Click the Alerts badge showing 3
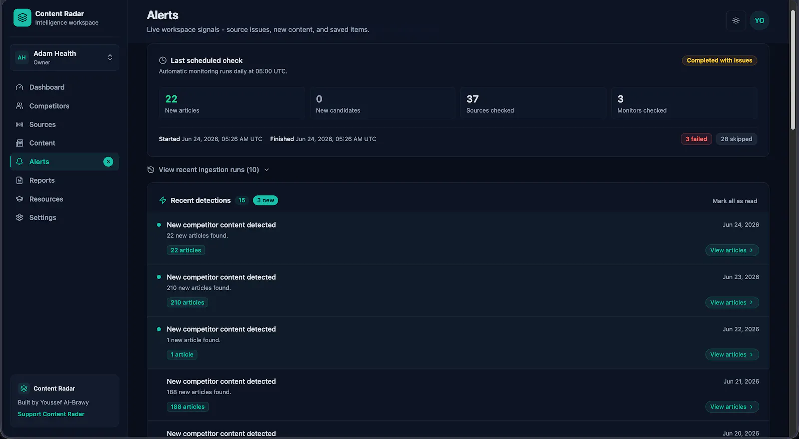The width and height of the screenshot is (799, 439). pos(108,162)
